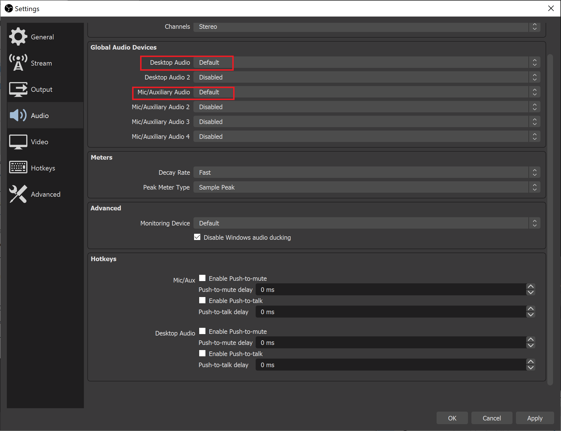Click the Apply button
The image size is (561, 431).
point(534,418)
